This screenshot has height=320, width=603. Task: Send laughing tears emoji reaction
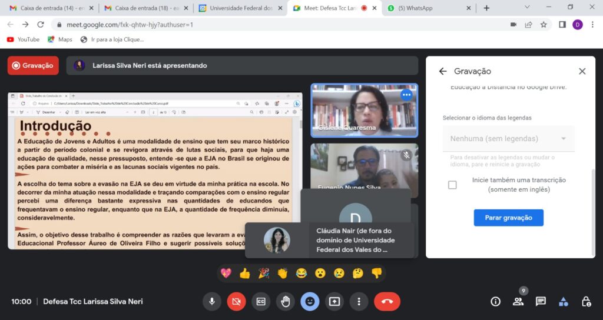(301, 273)
